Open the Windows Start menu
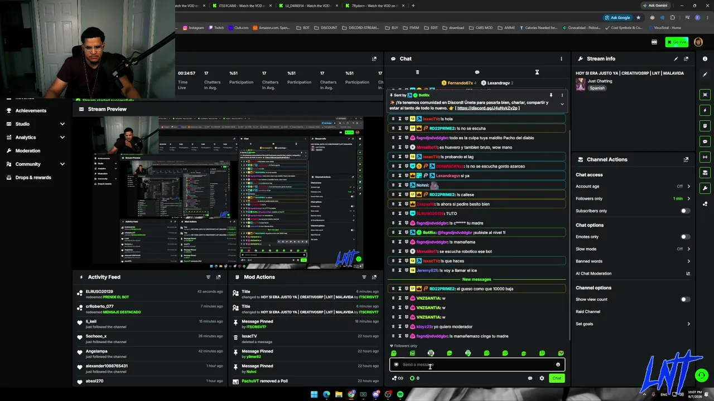Viewport: 714px width, 401px height. [x=314, y=395]
